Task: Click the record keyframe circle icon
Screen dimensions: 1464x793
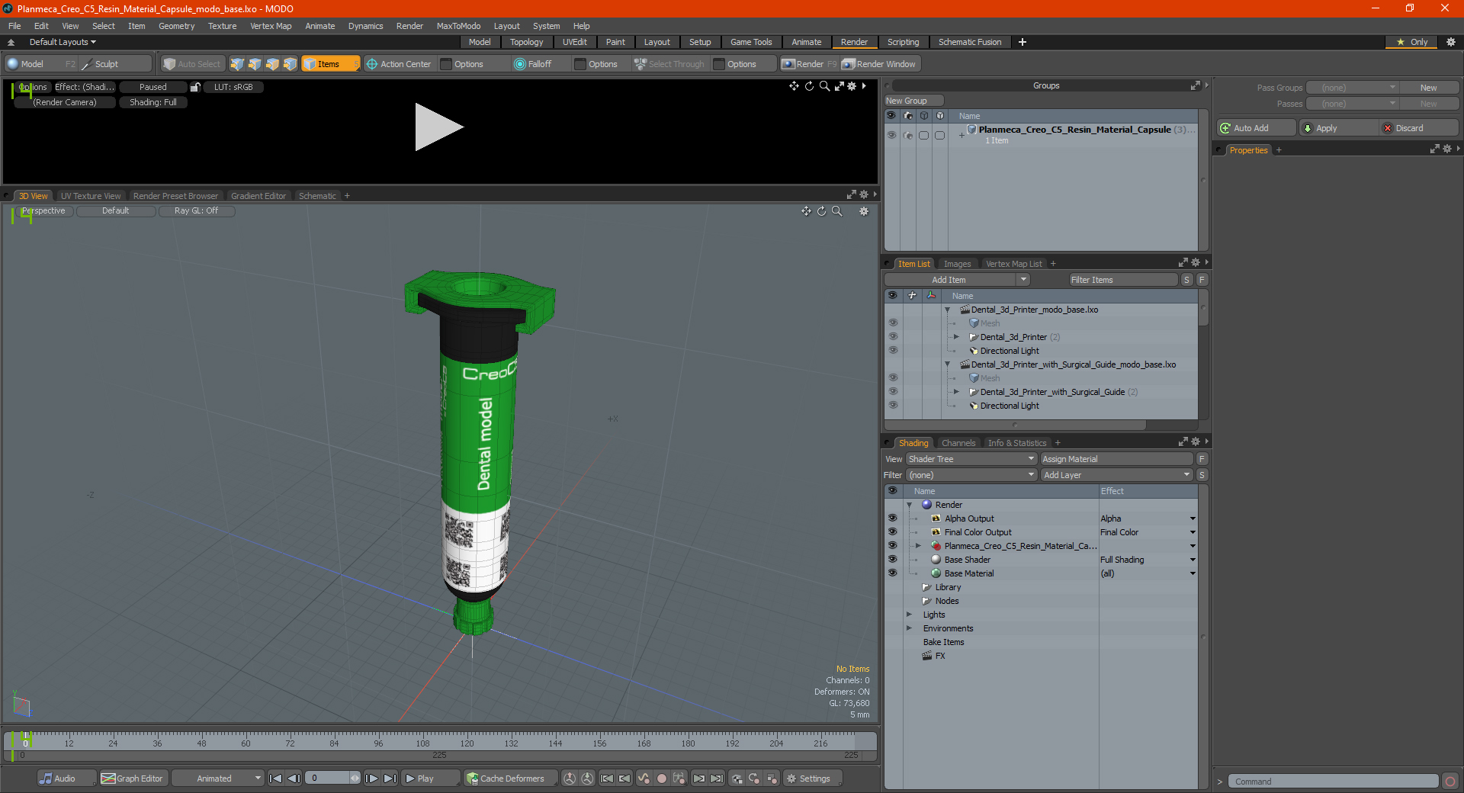Action: tap(662, 779)
